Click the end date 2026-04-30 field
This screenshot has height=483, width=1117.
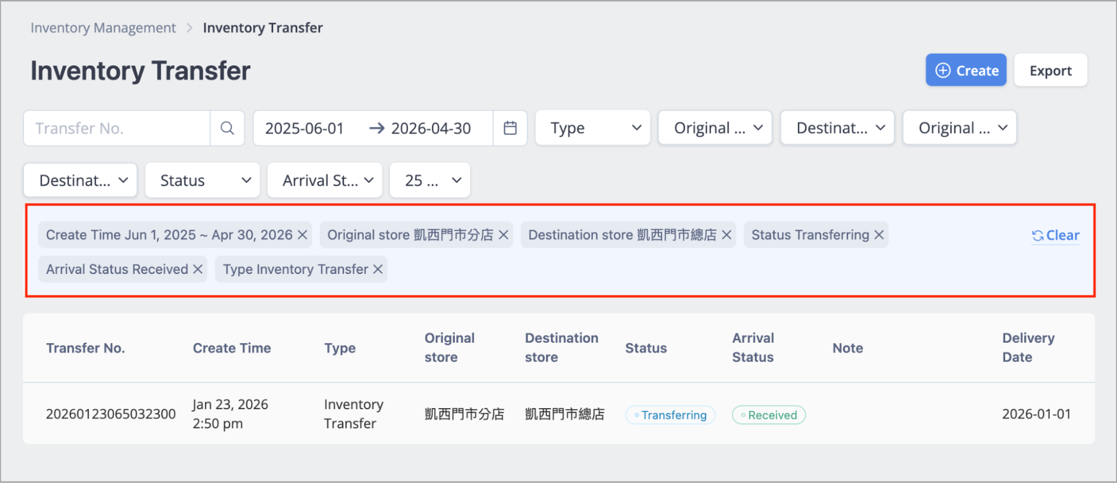click(431, 128)
